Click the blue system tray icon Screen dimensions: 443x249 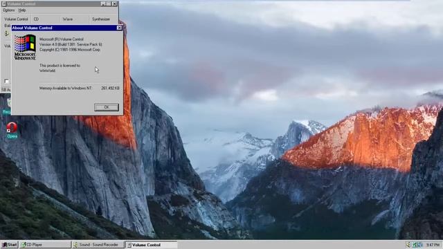420,245
